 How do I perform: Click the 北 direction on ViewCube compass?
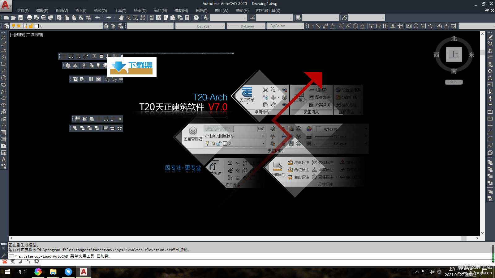pos(454,39)
